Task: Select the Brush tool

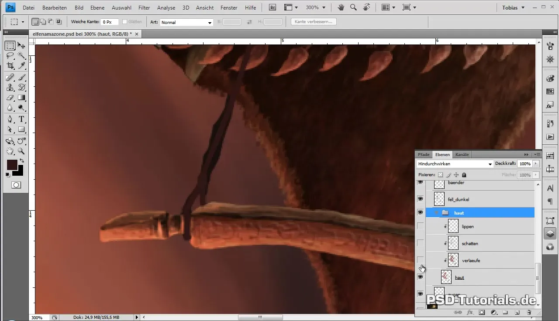Action: (21, 78)
